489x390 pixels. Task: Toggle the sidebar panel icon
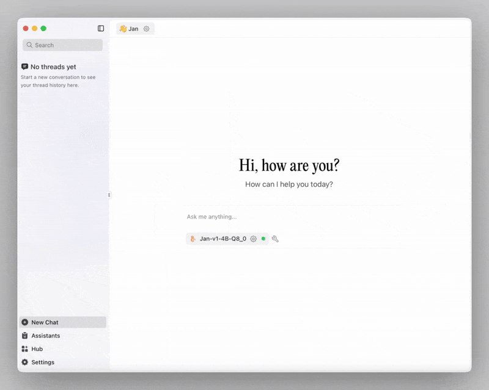point(101,29)
